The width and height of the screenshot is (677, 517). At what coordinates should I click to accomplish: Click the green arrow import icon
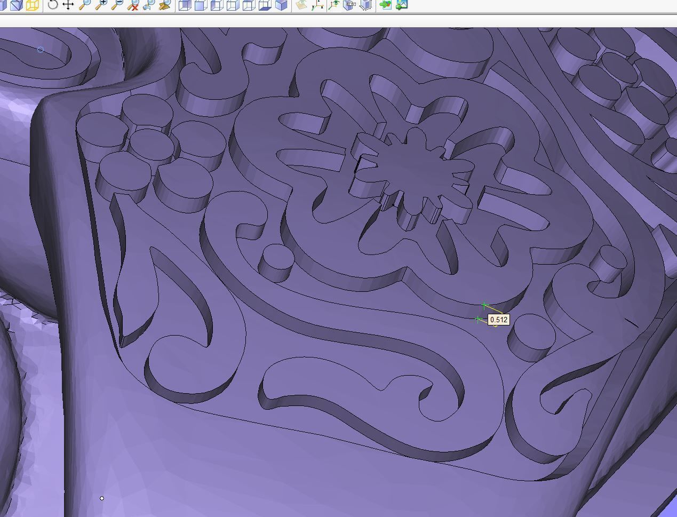(385, 5)
